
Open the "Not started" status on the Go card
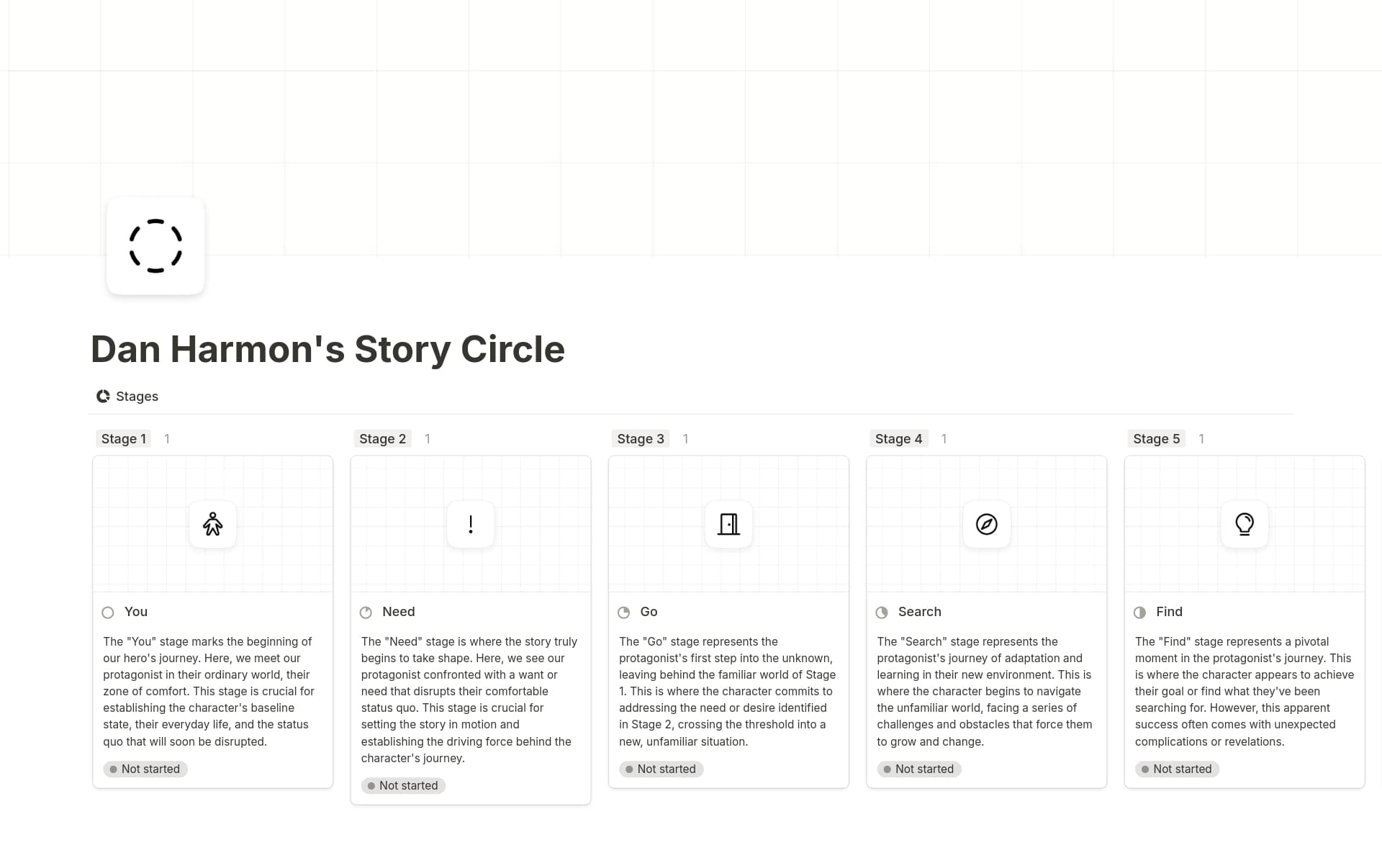[x=661, y=769]
